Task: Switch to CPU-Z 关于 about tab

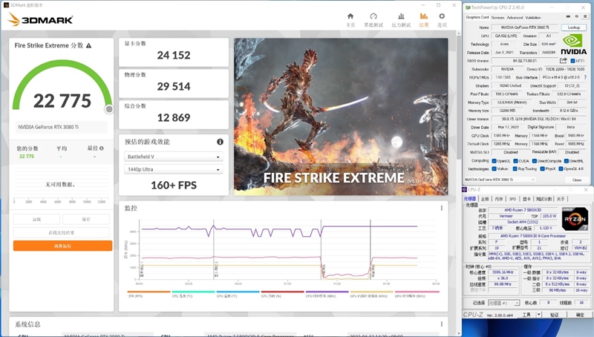Action: 561,199
